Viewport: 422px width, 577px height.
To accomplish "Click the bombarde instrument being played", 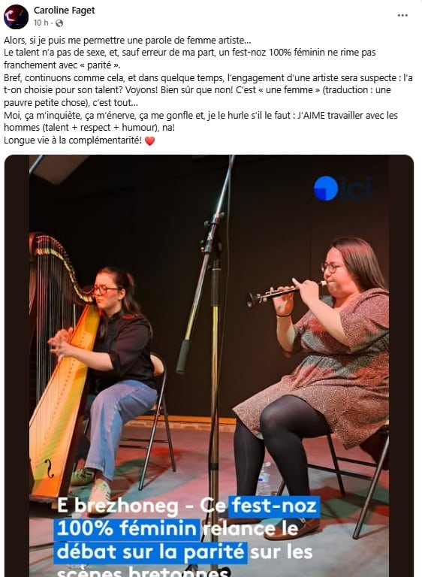I will 286,291.
